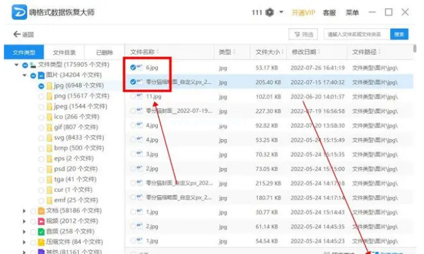This screenshot has width=424, height=254.
Task: Select the svg file type radio
Action: coord(41,137)
